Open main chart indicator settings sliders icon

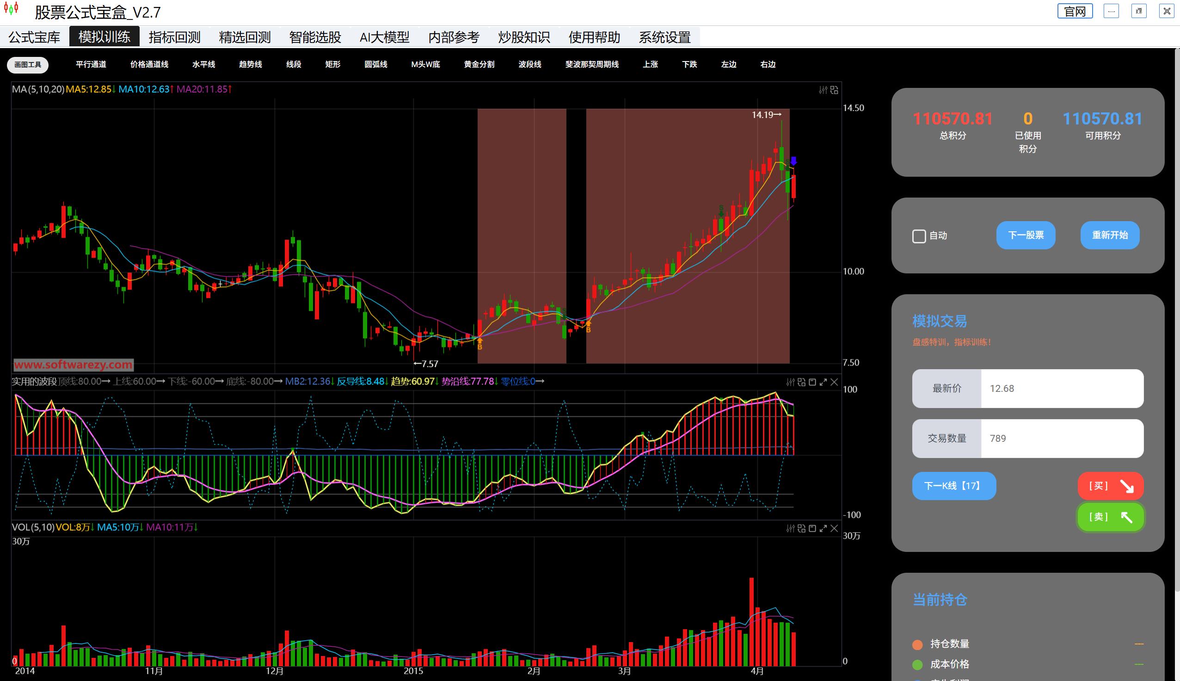[824, 90]
